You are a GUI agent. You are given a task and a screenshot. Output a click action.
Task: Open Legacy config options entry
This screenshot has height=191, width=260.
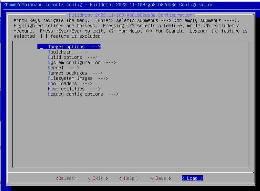pyautogui.click(x=75, y=94)
